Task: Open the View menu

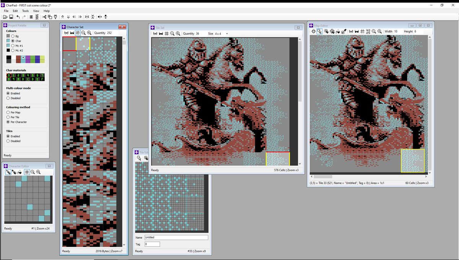Action: tap(36, 11)
